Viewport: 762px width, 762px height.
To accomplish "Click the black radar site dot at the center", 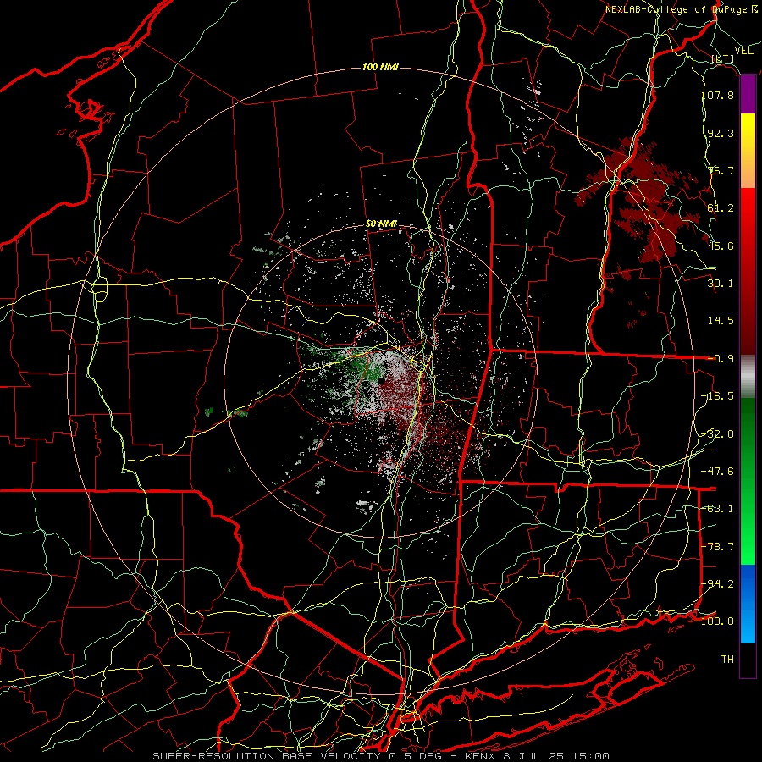I will coord(382,381).
